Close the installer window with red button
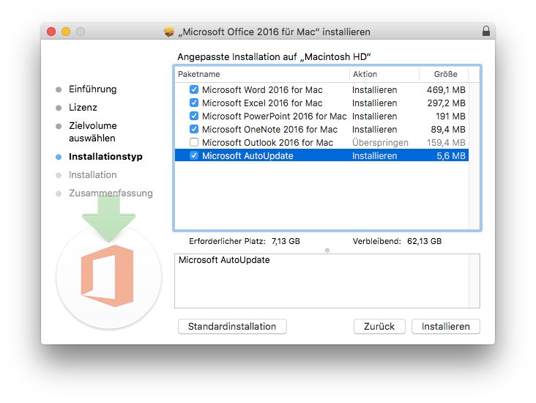The width and height of the screenshot is (536, 403). 51,32
